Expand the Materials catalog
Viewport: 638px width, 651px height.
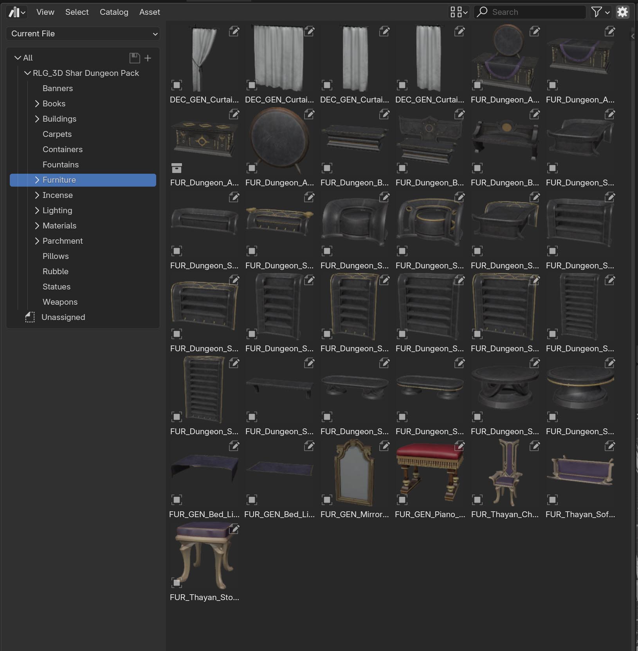click(x=37, y=226)
